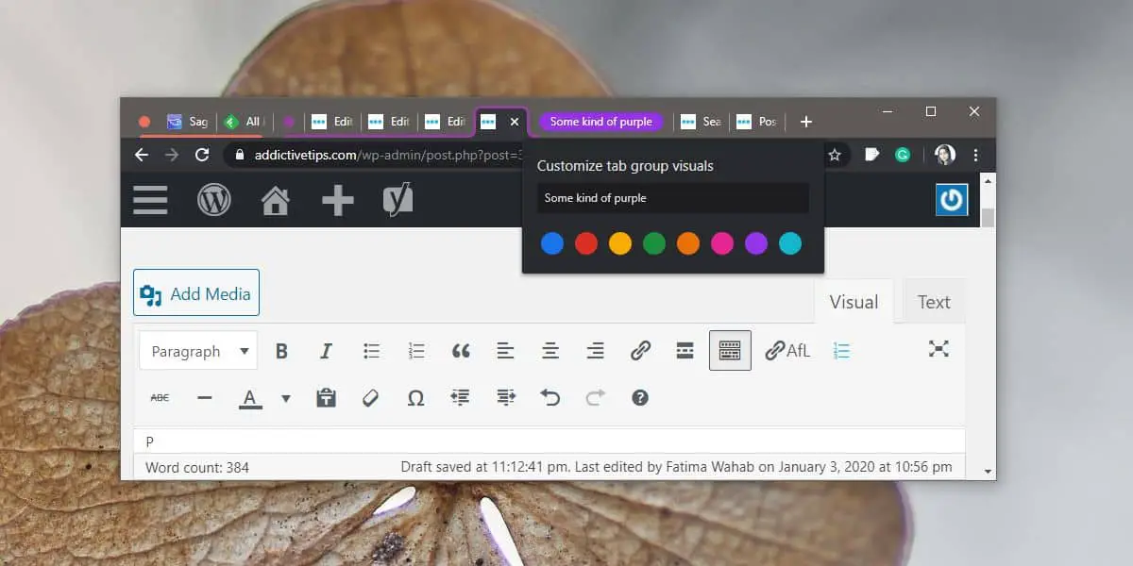Select the pink tab group color
Image resolution: width=1133 pixels, height=566 pixels.
(x=722, y=243)
